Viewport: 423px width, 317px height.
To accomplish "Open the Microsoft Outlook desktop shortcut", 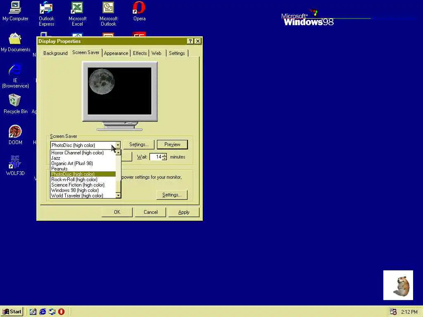I will (108, 14).
